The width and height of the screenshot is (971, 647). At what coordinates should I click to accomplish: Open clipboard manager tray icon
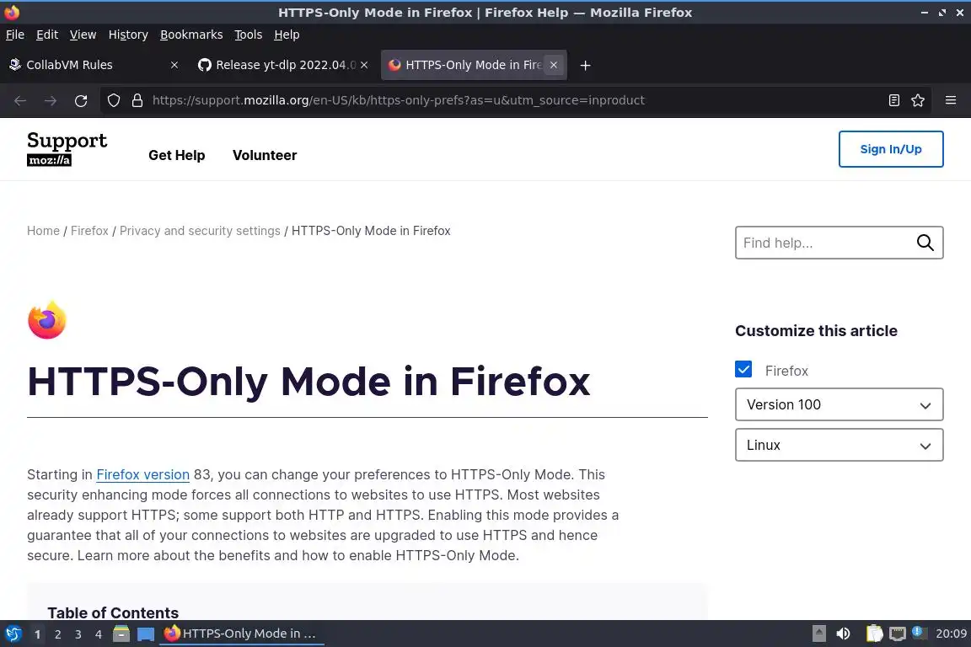point(874,634)
